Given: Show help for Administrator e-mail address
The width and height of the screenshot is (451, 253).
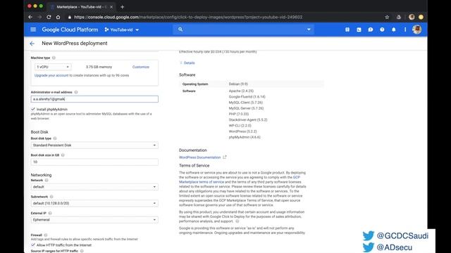Looking at the screenshot, I should click(x=76, y=92).
